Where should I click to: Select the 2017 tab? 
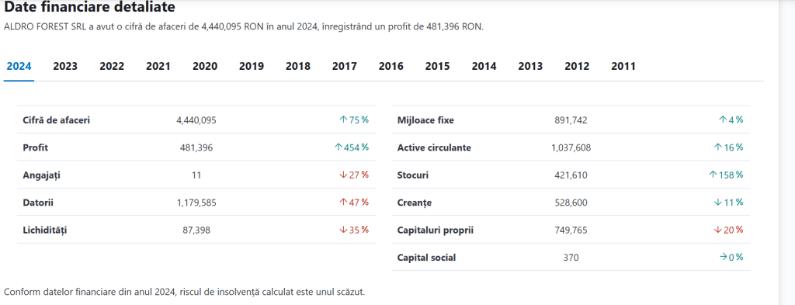click(x=344, y=67)
